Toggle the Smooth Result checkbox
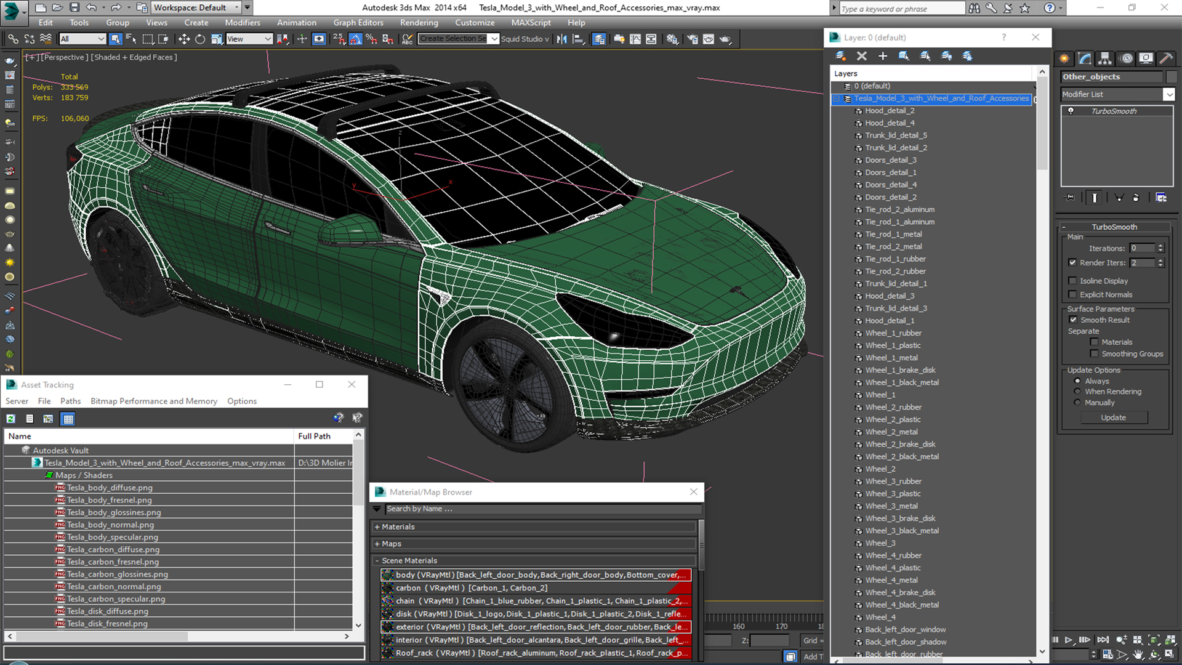The image size is (1182, 665). pos(1073,320)
